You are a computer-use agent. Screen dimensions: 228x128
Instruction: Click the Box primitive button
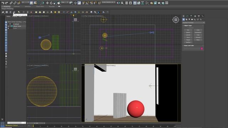(x=188, y=30)
